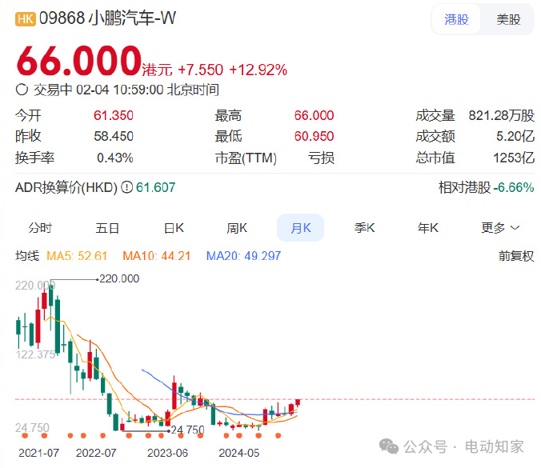Switch to the 周K chart view
This screenshot has height=468, width=541.
(x=237, y=228)
